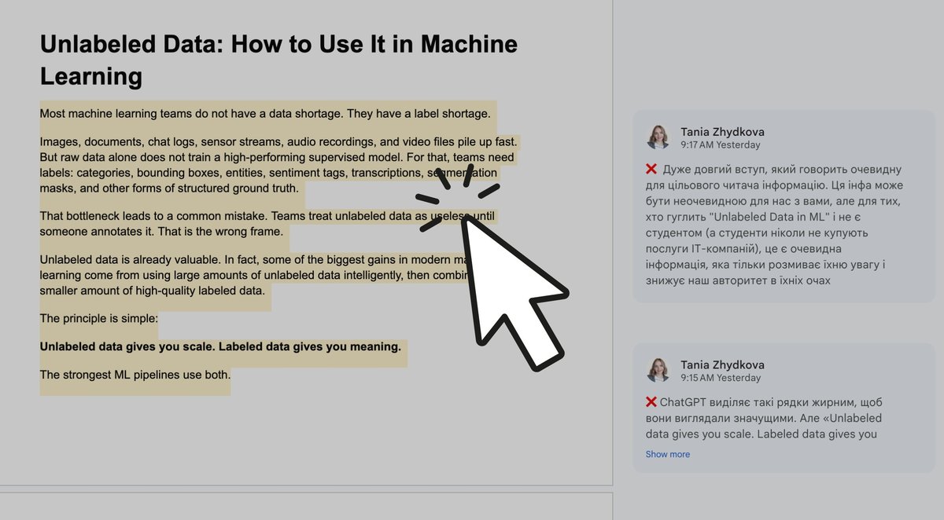Click the paragraph starting "Images, documents, chat logs"
944x520 pixels.
(x=279, y=165)
